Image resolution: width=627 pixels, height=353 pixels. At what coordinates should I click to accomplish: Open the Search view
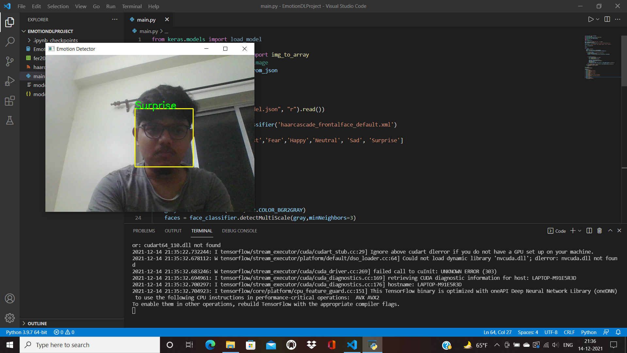(x=10, y=42)
